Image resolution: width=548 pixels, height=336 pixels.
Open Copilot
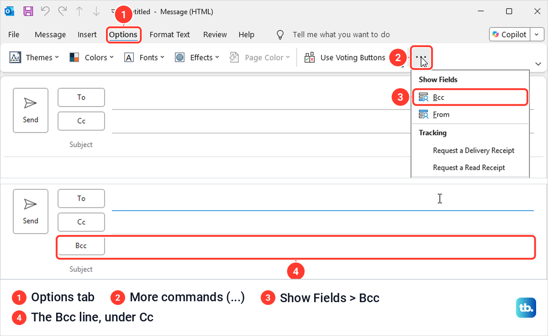[x=510, y=34]
